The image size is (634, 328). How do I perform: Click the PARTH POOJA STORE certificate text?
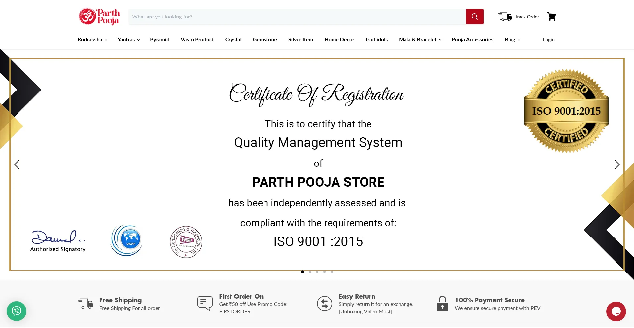point(318,182)
